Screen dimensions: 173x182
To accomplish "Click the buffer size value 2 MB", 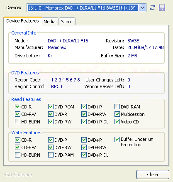I will click(x=132, y=56).
